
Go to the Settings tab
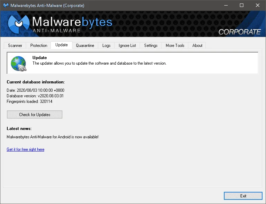click(151, 46)
